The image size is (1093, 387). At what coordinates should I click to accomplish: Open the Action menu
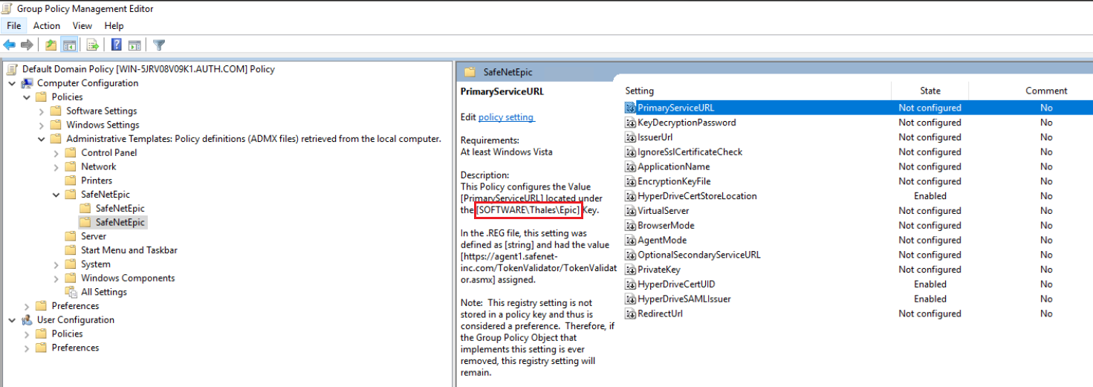(x=47, y=26)
